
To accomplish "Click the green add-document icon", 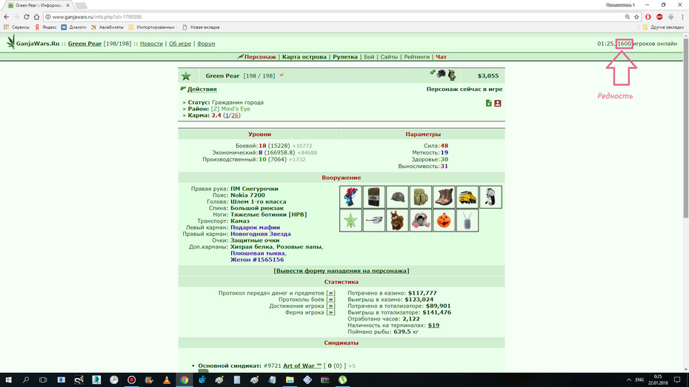I will 489,103.
